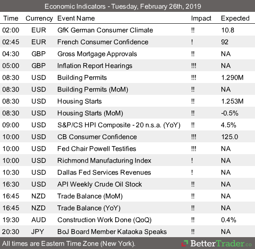The image size is (255, 249).
Task: Click the Time column header
Action: click(11, 18)
